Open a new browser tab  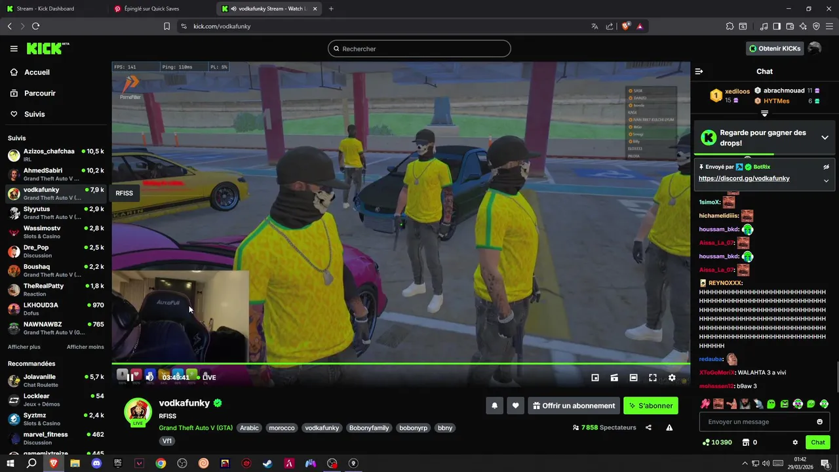coord(331,9)
